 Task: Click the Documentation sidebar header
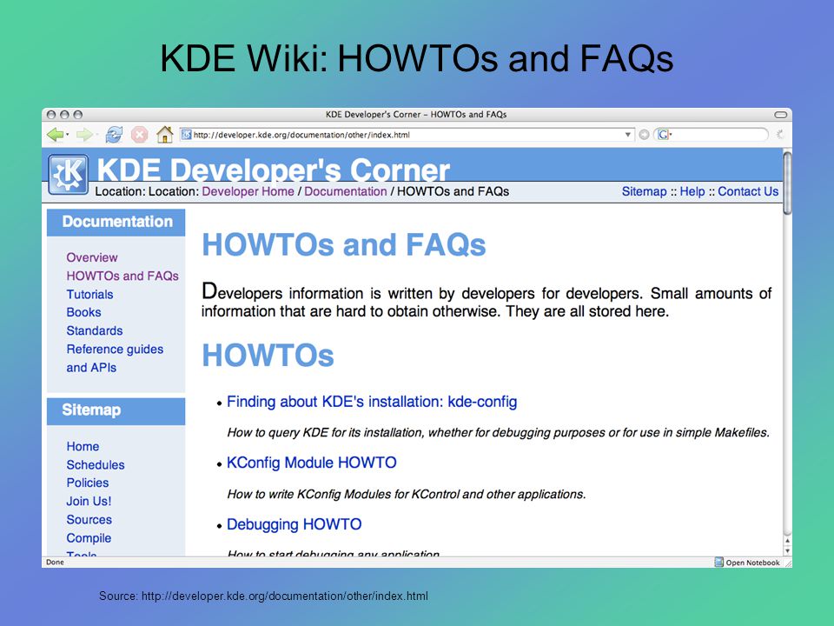tap(116, 222)
